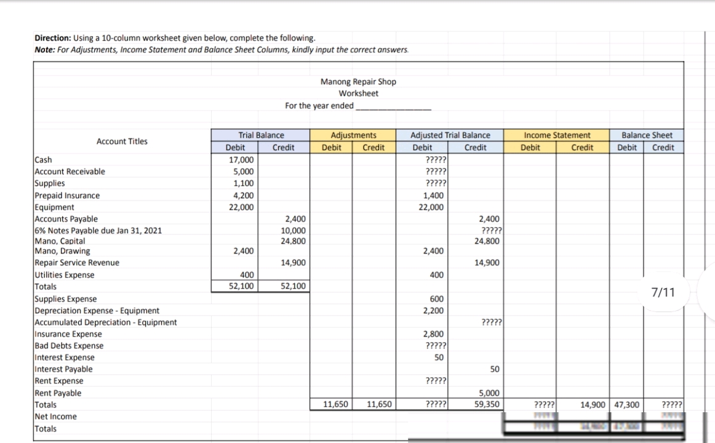Click Balance Sheet debit total 47,300

[x=626, y=405]
